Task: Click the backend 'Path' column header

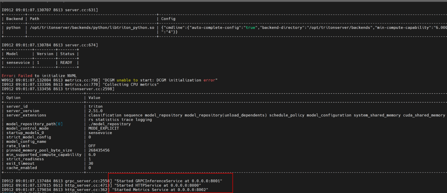Action: pos(34,19)
